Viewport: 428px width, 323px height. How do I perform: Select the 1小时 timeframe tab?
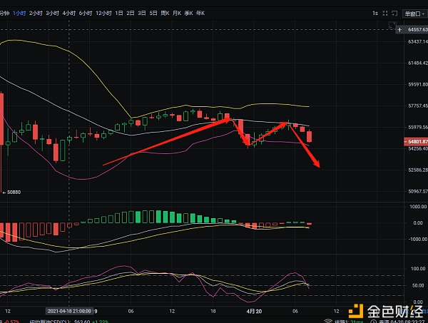click(19, 13)
